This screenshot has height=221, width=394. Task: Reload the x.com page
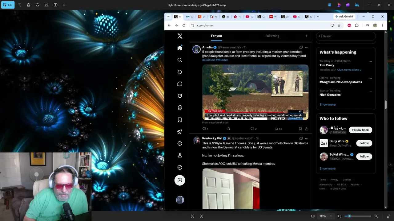(184, 25)
